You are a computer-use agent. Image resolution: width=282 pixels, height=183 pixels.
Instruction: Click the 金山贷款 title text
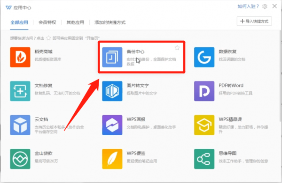click(44, 153)
